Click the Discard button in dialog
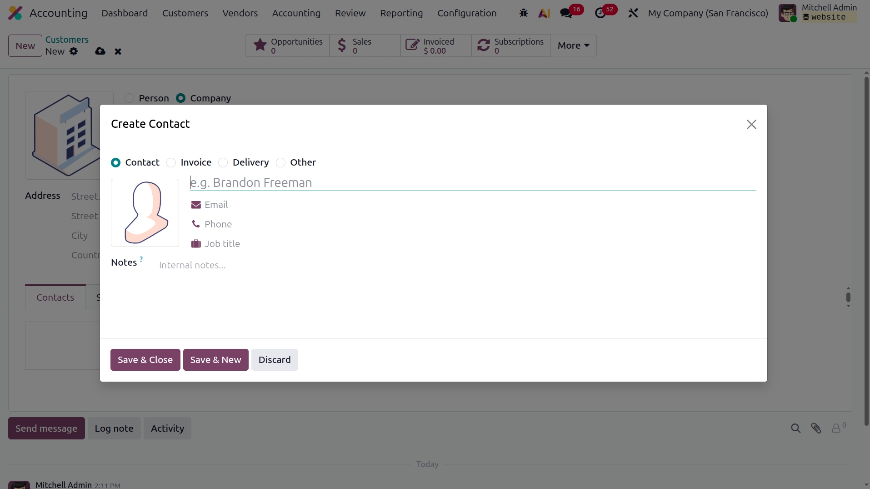870x489 pixels. click(x=275, y=360)
